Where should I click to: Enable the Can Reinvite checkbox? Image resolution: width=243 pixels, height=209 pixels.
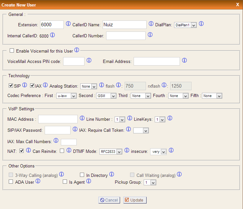(x=62, y=151)
